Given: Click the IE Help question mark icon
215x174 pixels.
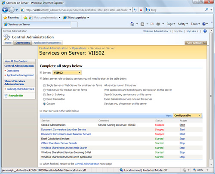Looking at the screenshot, I should (204, 24).
